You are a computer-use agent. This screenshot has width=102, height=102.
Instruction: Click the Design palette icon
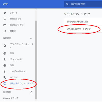5,13
